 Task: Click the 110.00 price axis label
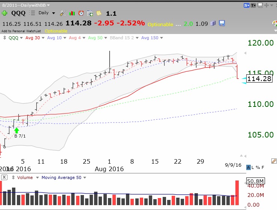coord(261,104)
